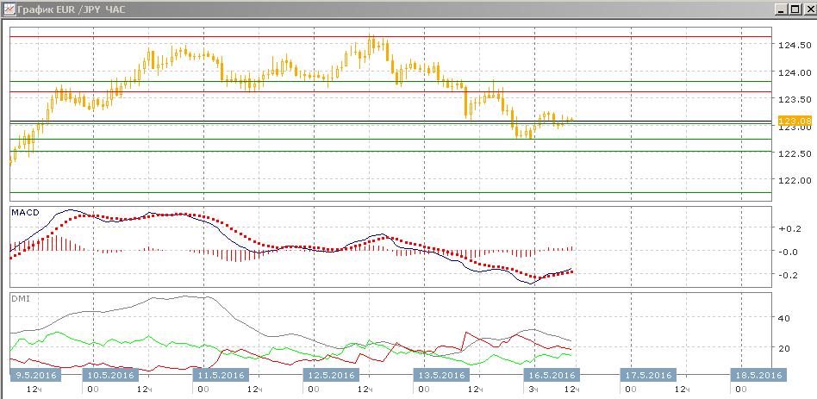
Task: Click the +0.2 MACD scale label
Action: [790, 228]
